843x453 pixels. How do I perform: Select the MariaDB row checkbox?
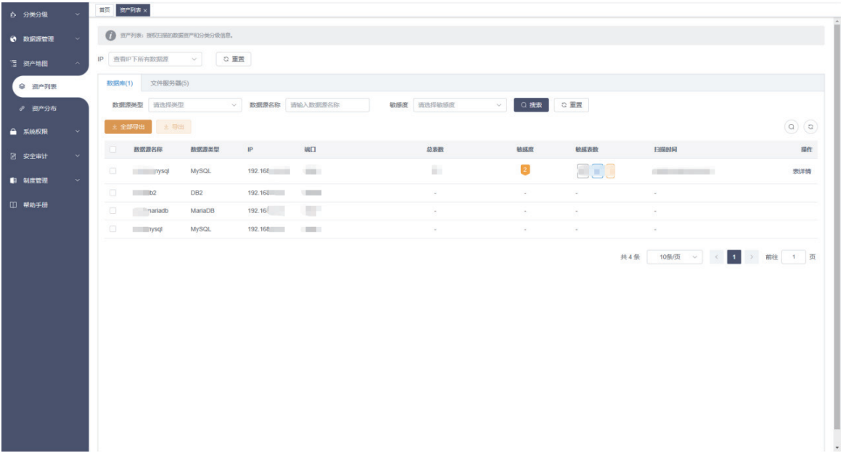point(112,211)
